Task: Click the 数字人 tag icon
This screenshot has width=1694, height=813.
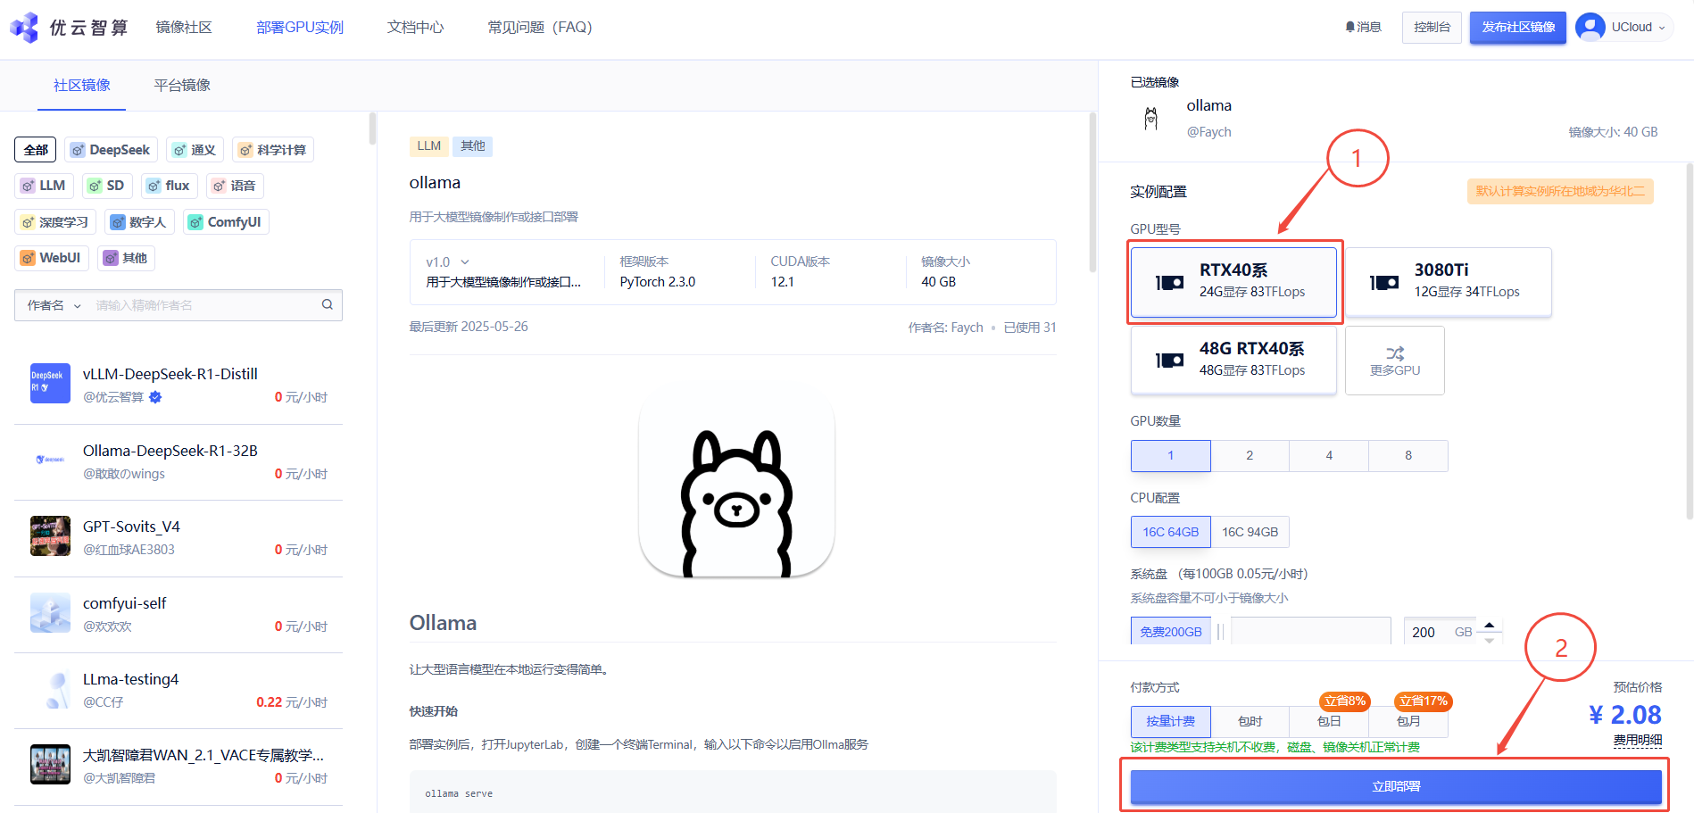Action: tap(118, 222)
